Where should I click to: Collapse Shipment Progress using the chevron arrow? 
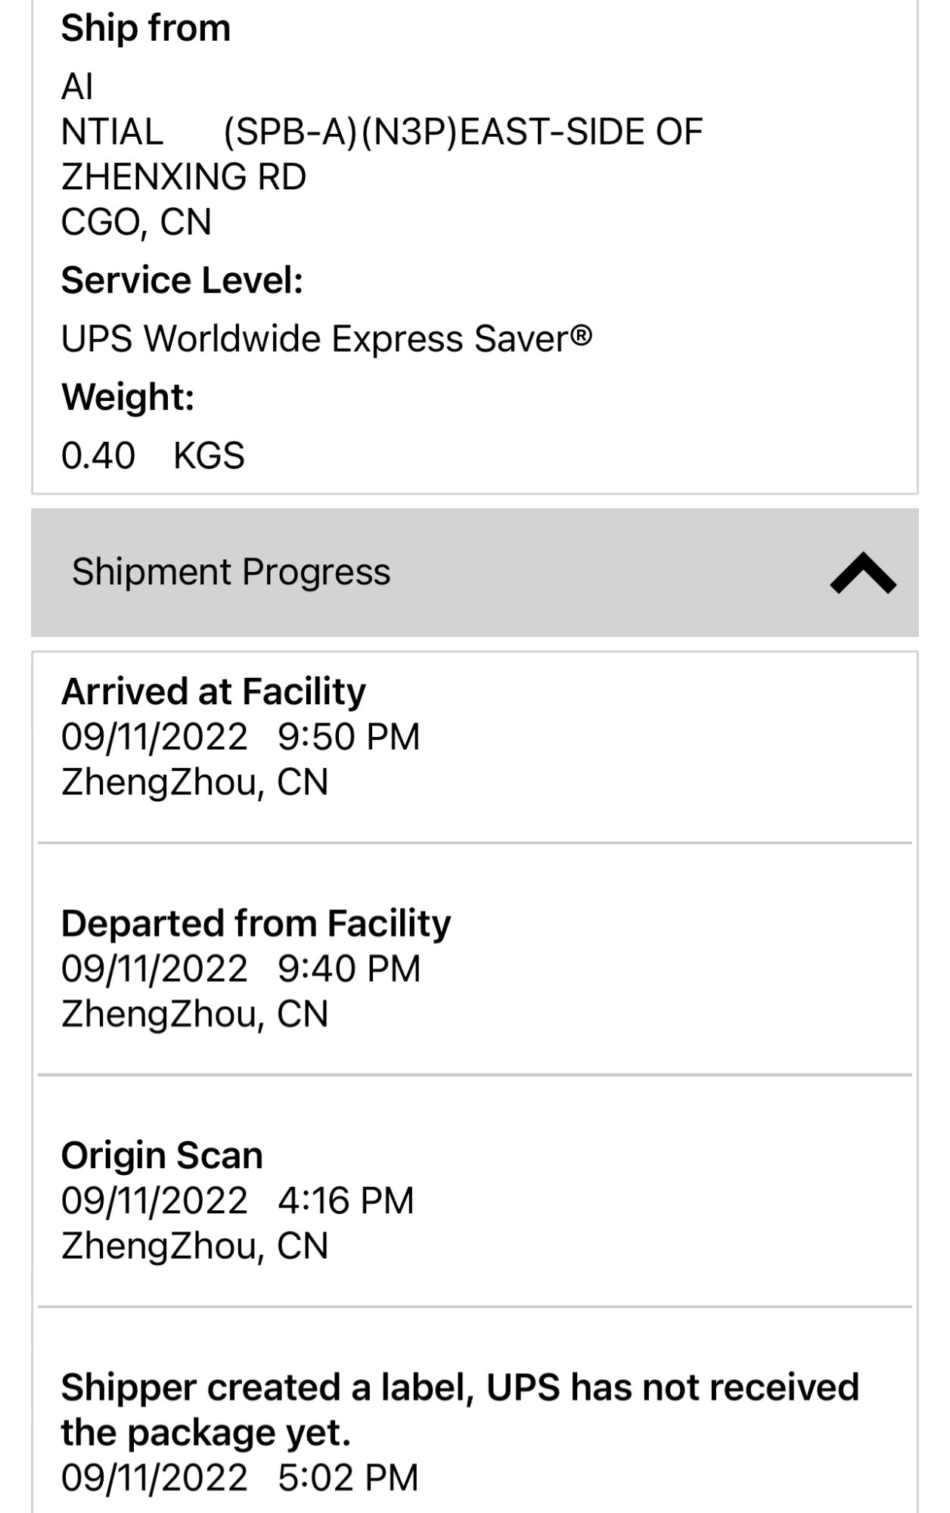point(862,573)
